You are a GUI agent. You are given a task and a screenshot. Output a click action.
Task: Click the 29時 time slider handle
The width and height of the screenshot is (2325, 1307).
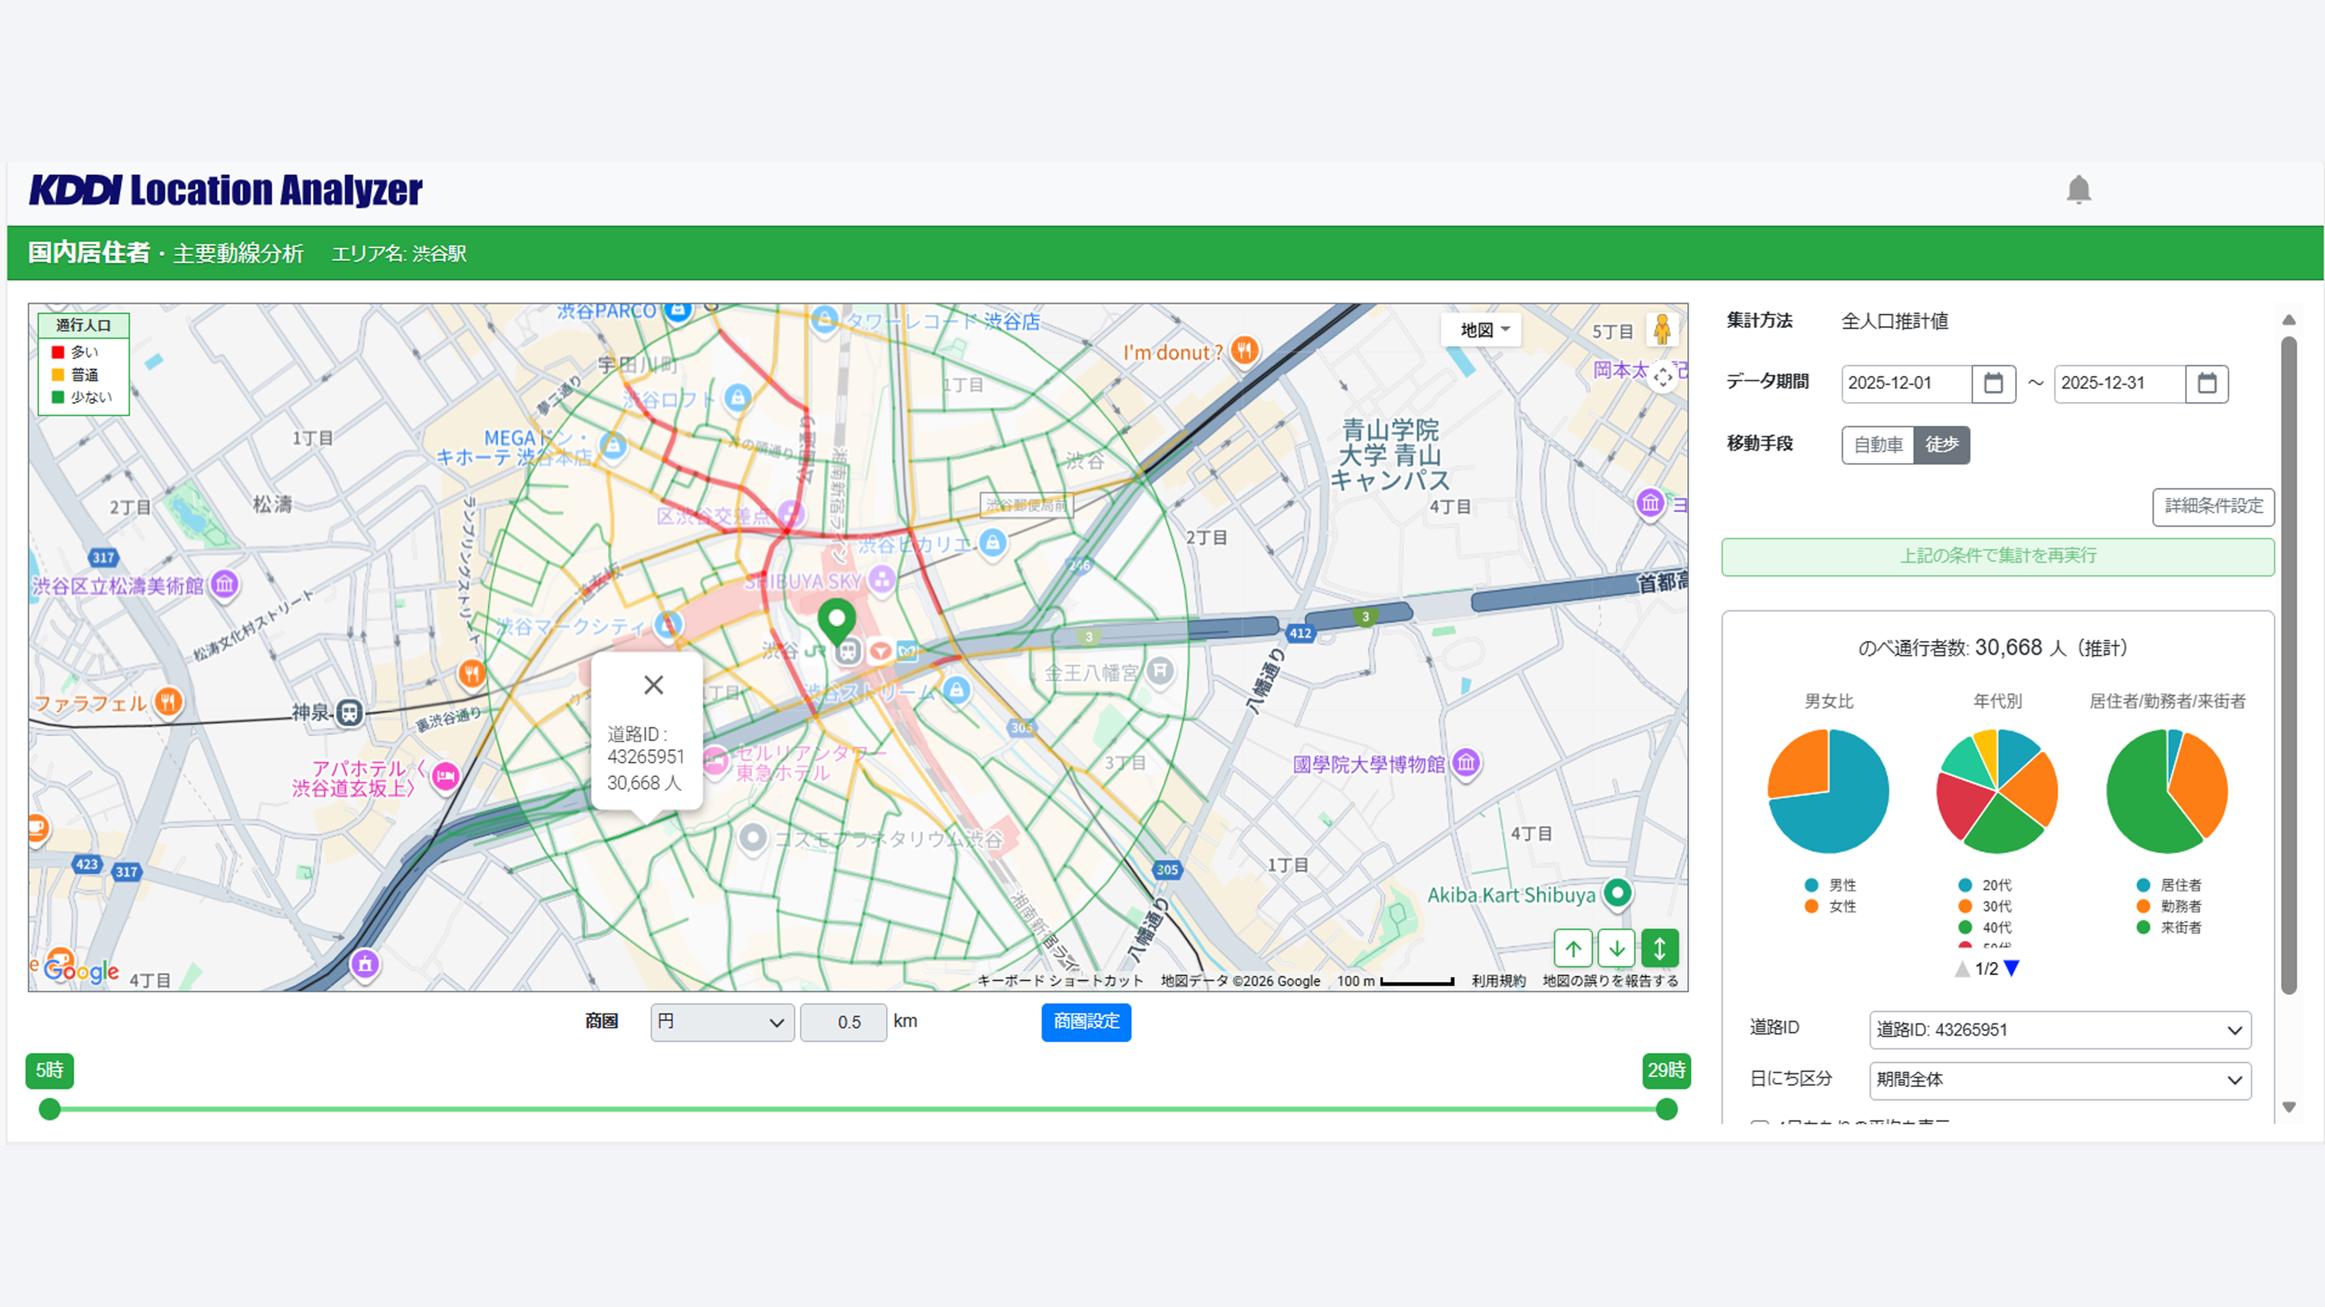point(1666,1110)
